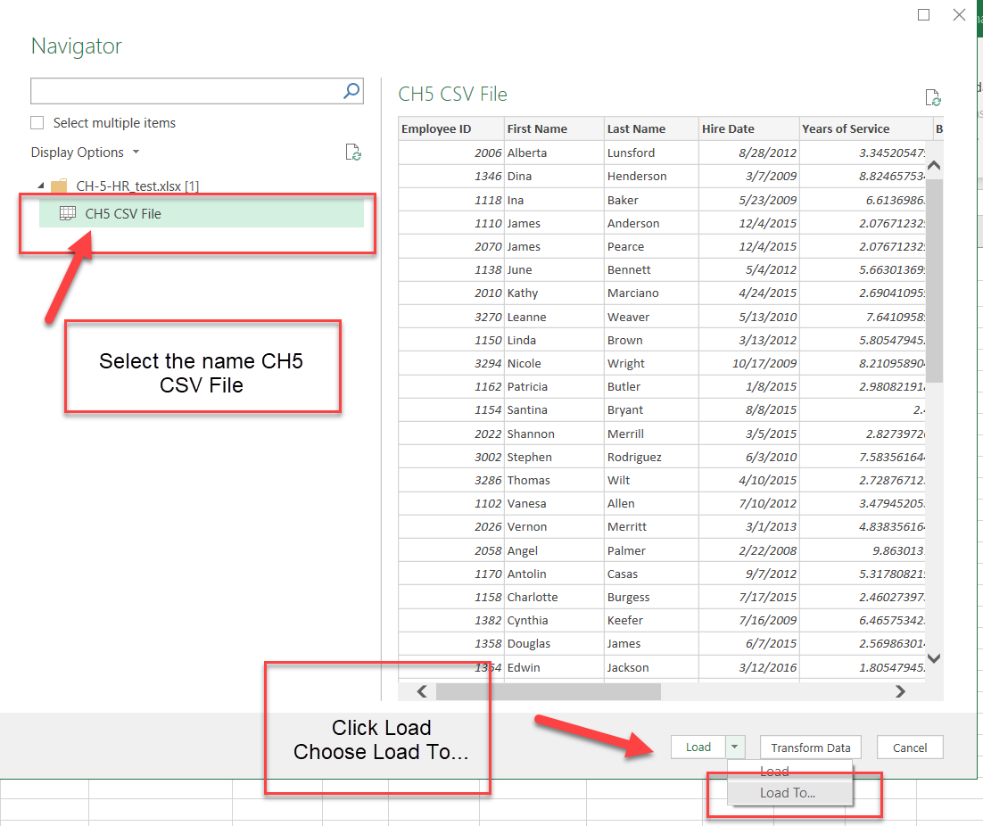Click the last name Bryant cell

tap(651, 409)
